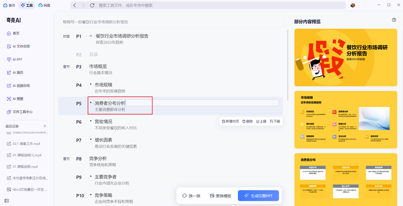Click the P5 title field 消费者分布分析
The height and width of the screenshot is (206, 403).
[x=186, y=103]
